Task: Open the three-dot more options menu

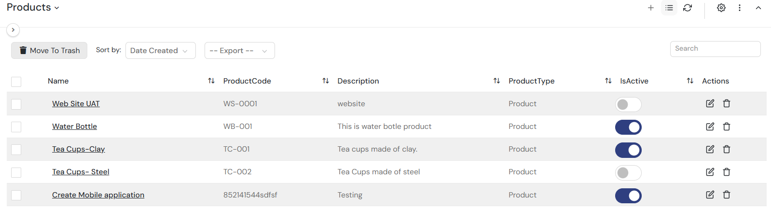Action: point(739,8)
